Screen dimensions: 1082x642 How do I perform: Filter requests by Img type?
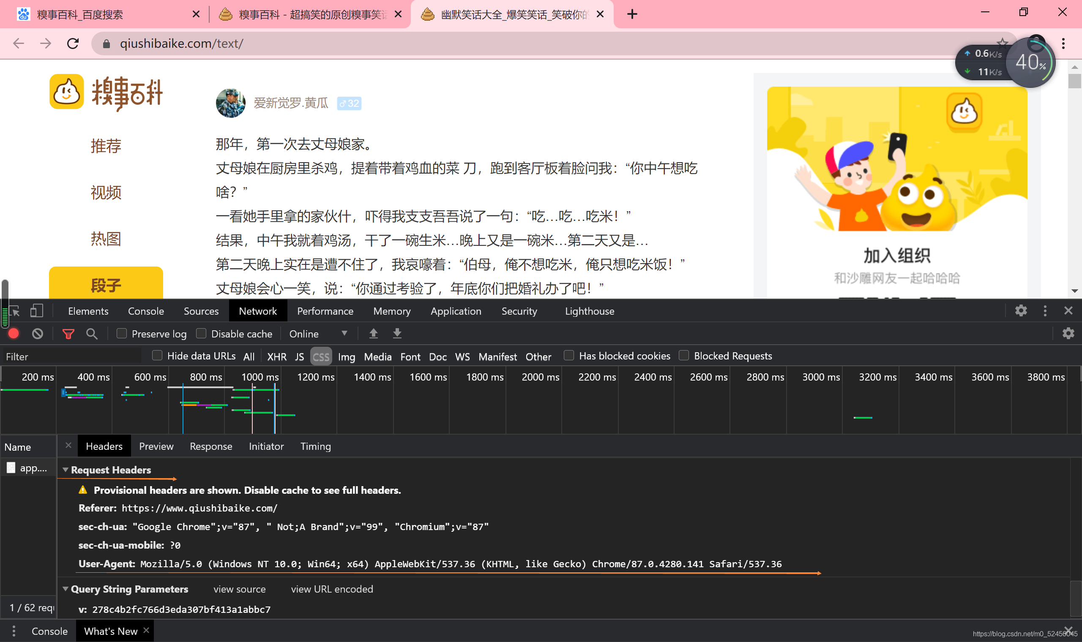pos(346,356)
